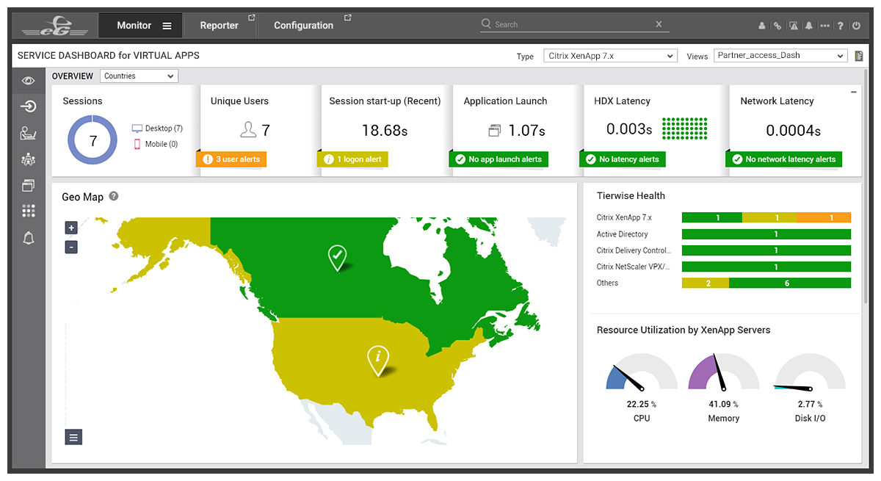Open the Overview eye icon in sidebar
Image resolution: width=881 pixels, height=481 pixels.
(x=29, y=81)
